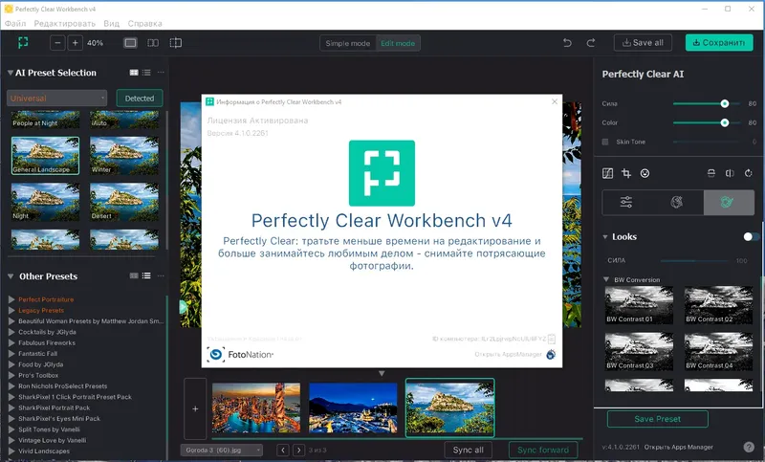Rotate the image with rotate icon
Viewport: 765px width, 462px height.
click(x=749, y=173)
